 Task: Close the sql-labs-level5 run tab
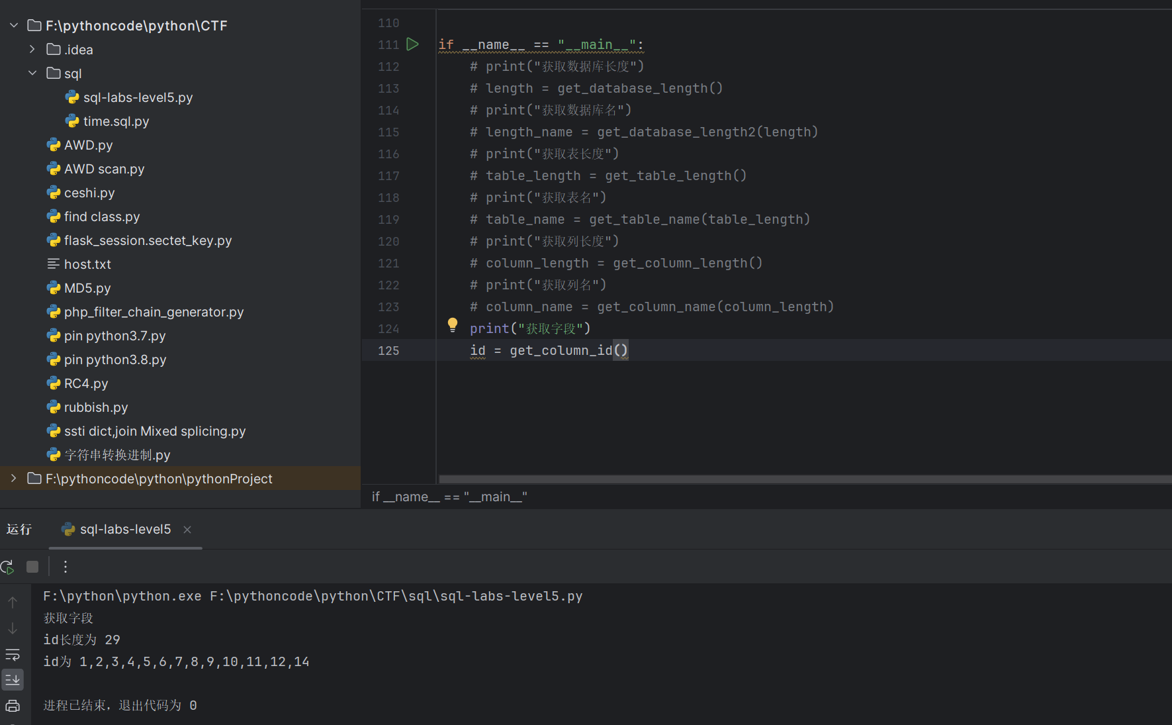coord(187,530)
